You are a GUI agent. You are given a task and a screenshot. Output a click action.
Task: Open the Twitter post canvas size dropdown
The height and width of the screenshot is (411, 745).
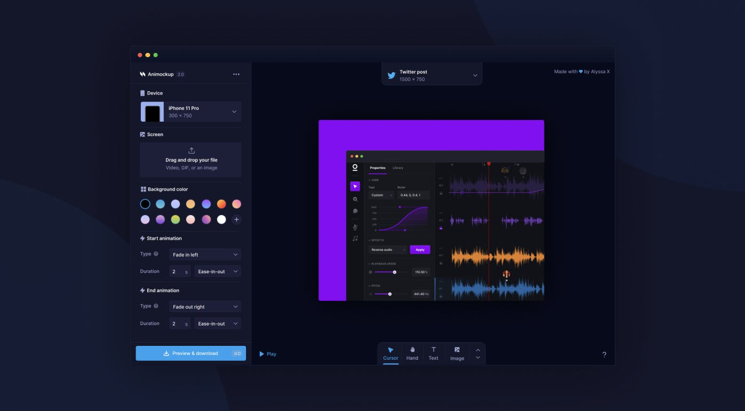432,75
